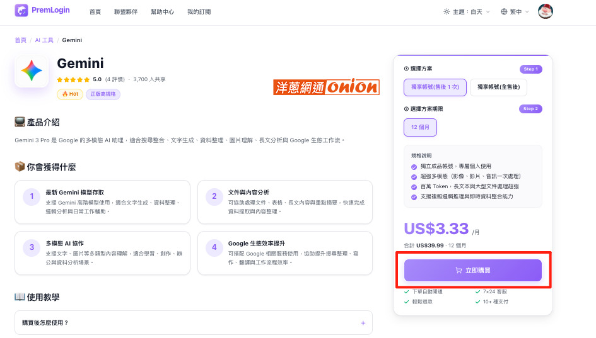Expand the 購買後怎麼使用 plus icon

tap(363, 323)
